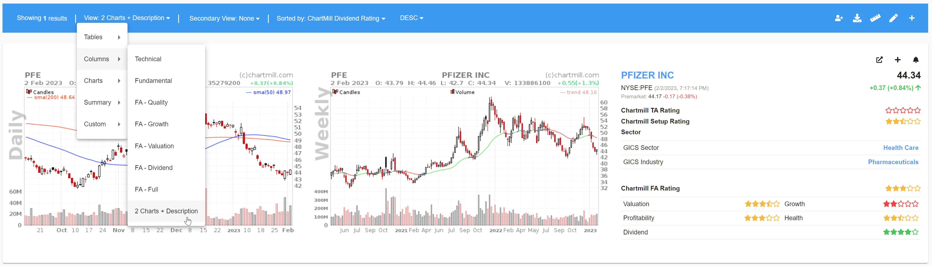Click the Chartmill Setup Rating label
The image size is (932, 266).
(x=655, y=121)
